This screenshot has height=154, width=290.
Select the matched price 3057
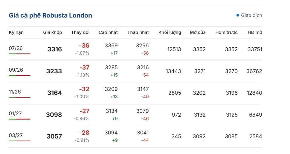pyautogui.click(x=54, y=136)
